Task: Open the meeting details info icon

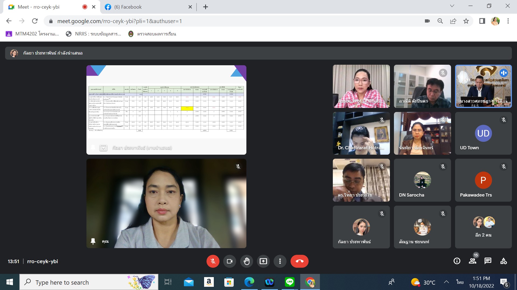Action: click(457, 261)
